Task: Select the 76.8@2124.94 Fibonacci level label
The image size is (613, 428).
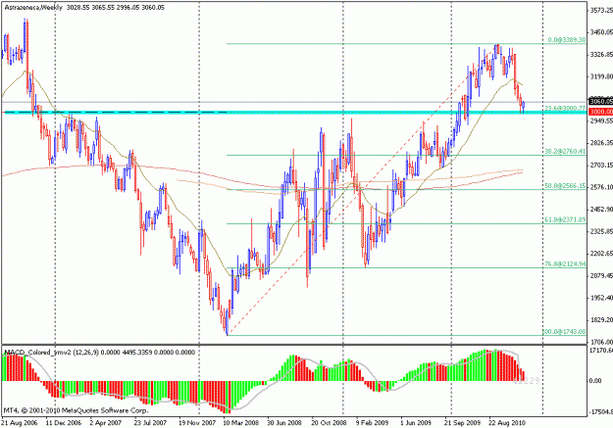Action: pyautogui.click(x=565, y=264)
